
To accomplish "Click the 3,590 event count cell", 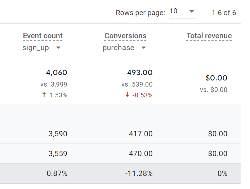I will pos(58,134).
